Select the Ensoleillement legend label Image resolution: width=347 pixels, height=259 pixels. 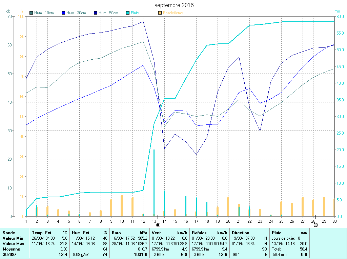point(173,13)
